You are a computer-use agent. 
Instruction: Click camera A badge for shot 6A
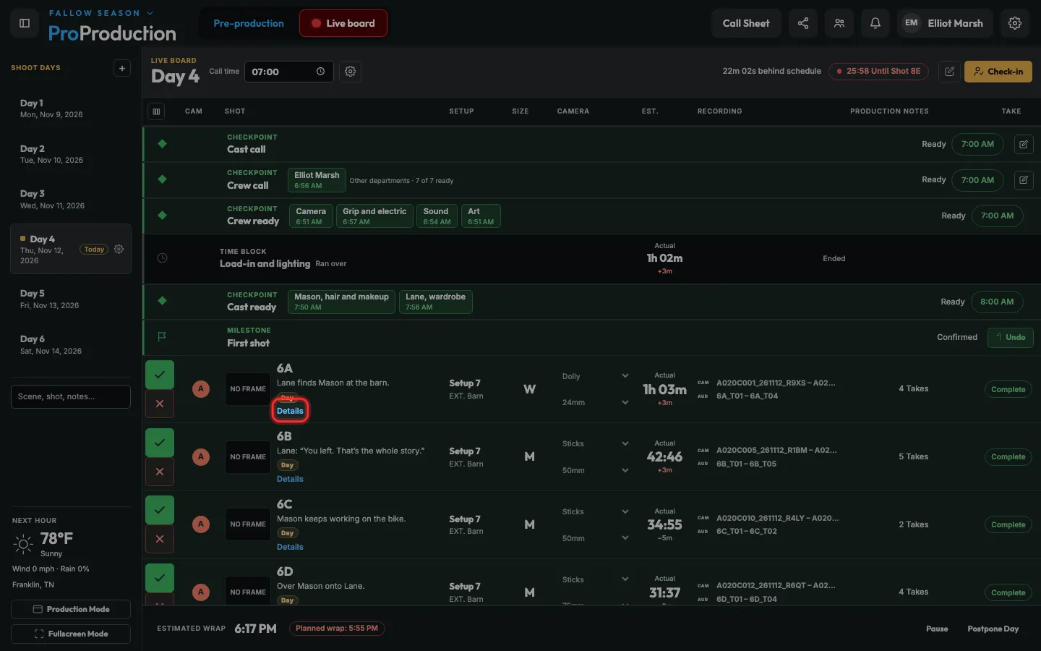[201, 389]
